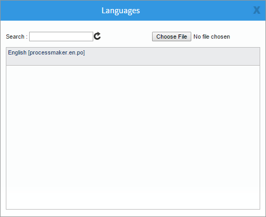The width and height of the screenshot is (266, 217).
Task: Click the empty area of the languages list
Action: (133, 137)
